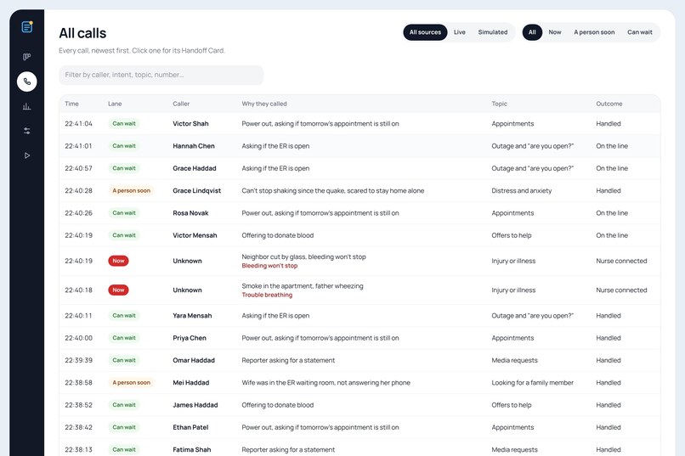This screenshot has height=456, width=685.
Task: Open Fatima Shah's call row
Action: 359,449
